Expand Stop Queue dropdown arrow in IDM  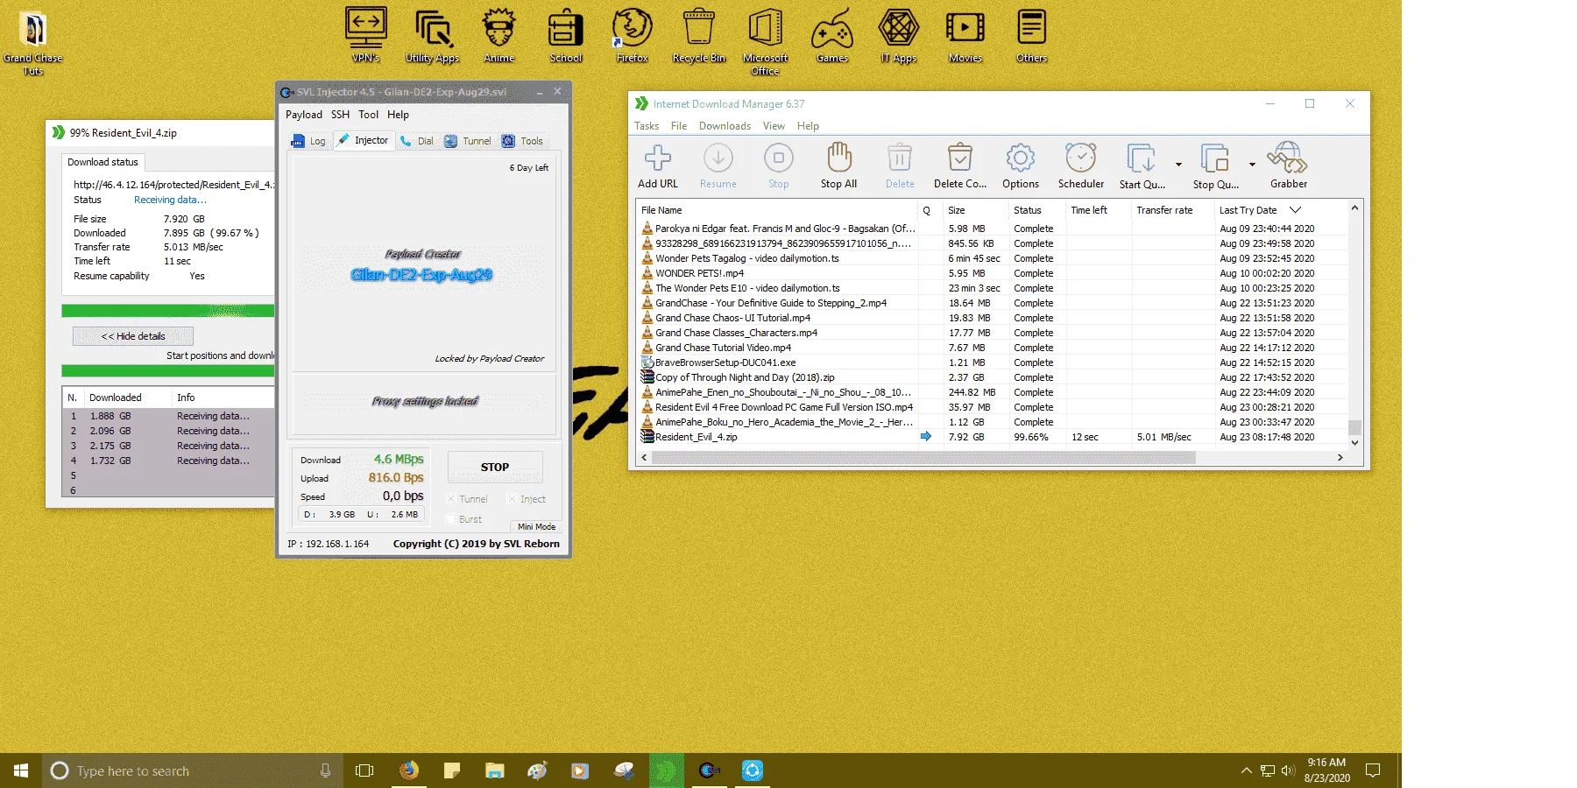[1252, 165]
